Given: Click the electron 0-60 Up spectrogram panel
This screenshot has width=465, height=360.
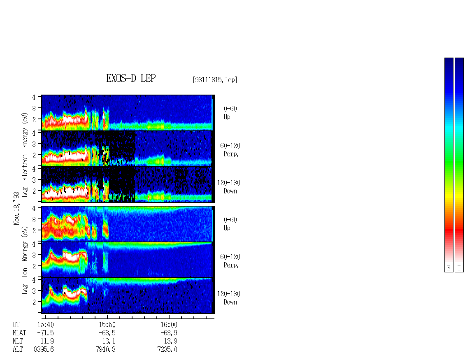Looking at the screenshot, I should 128,113.
